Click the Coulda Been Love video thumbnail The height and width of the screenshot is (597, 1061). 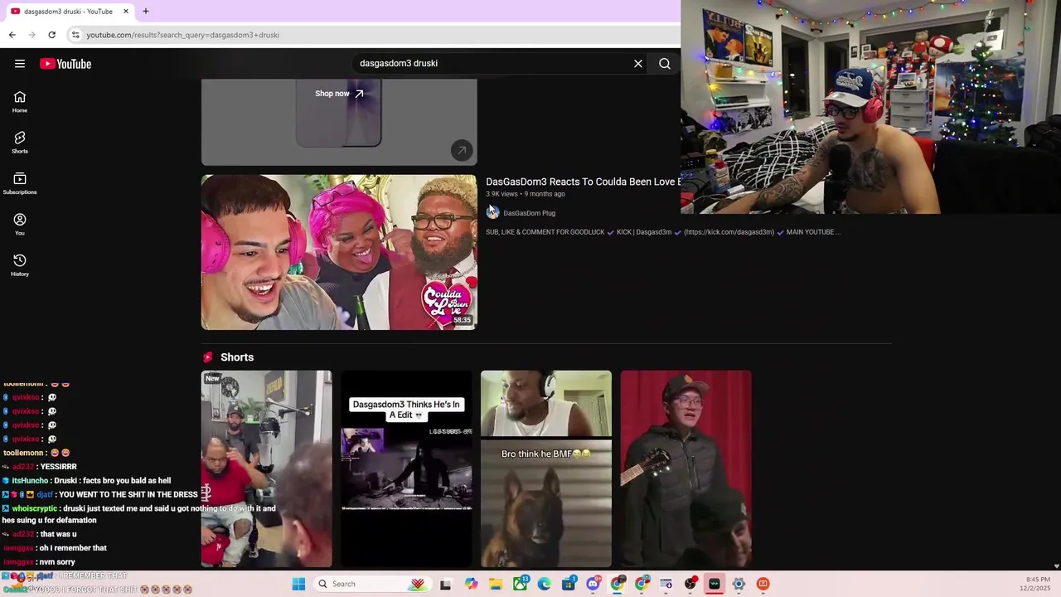339,252
